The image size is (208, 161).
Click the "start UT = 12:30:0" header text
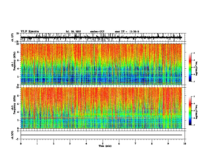127,32
